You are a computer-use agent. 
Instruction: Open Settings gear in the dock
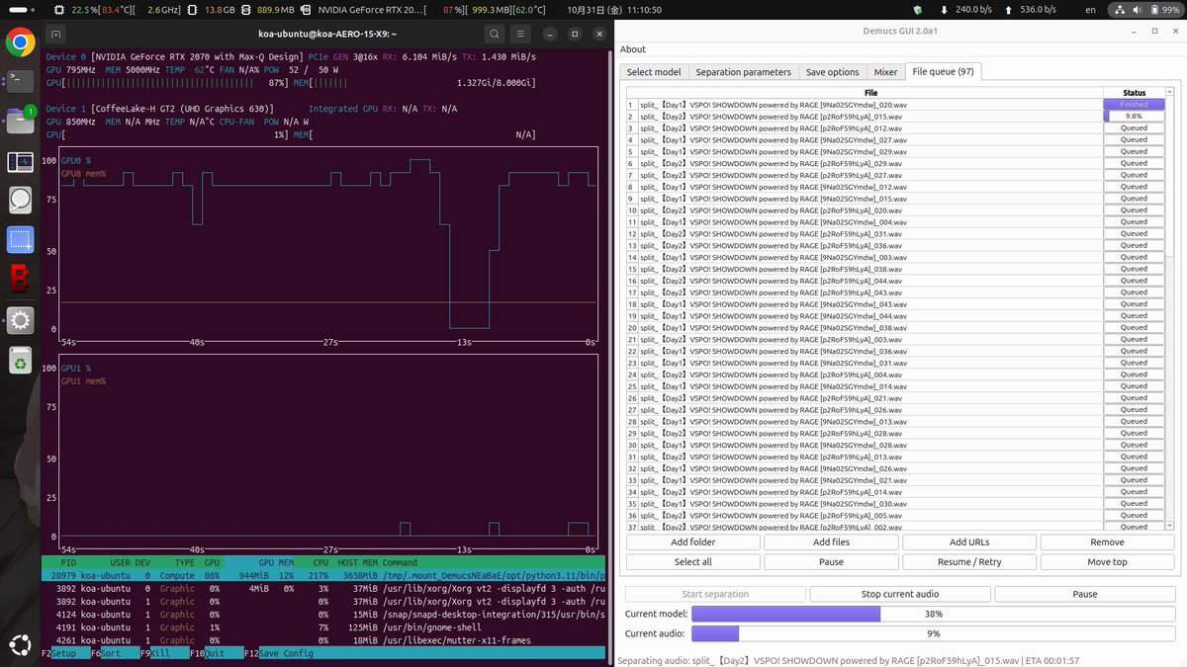coord(20,320)
